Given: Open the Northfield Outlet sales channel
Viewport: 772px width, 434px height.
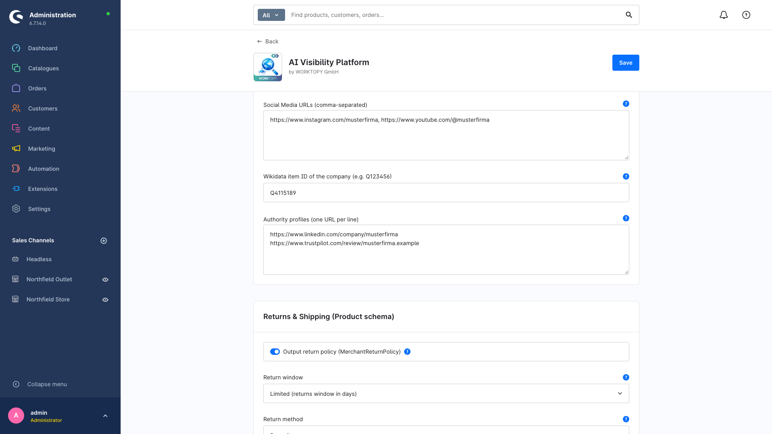Looking at the screenshot, I should click(x=49, y=279).
